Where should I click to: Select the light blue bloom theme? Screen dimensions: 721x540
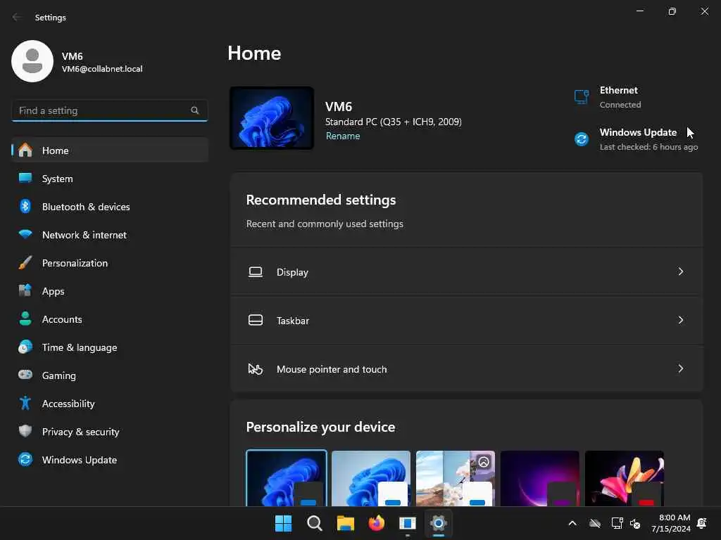pyautogui.click(x=370, y=478)
